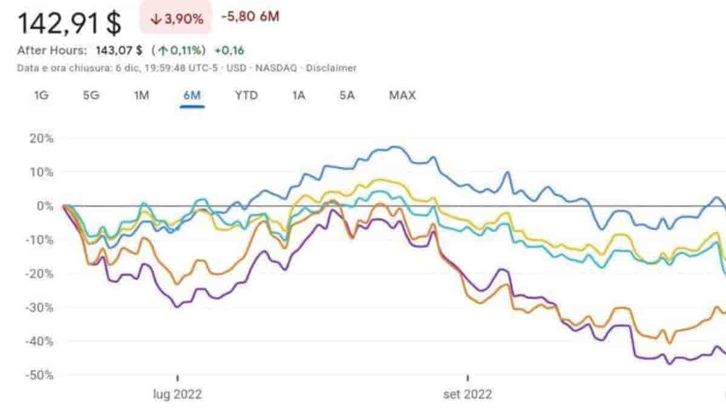Click the set 2022 axis marker
This screenshot has height=408, width=726.
(x=468, y=395)
